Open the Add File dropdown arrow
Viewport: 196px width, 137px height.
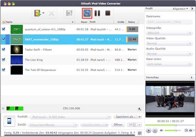click(x=43, y=13)
